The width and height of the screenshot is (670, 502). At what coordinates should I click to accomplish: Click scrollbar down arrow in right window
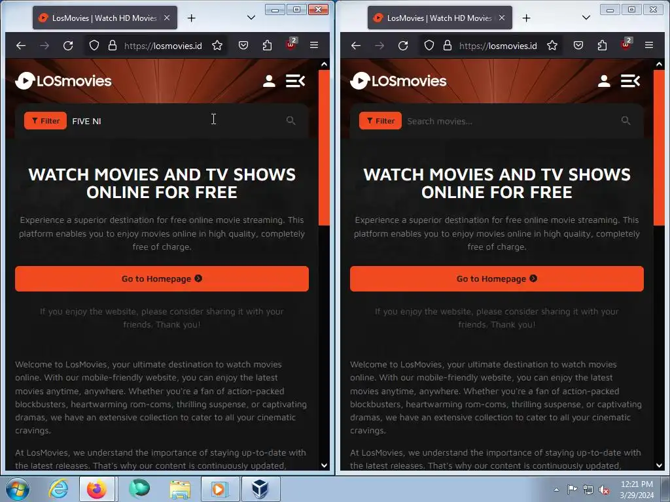tap(660, 465)
